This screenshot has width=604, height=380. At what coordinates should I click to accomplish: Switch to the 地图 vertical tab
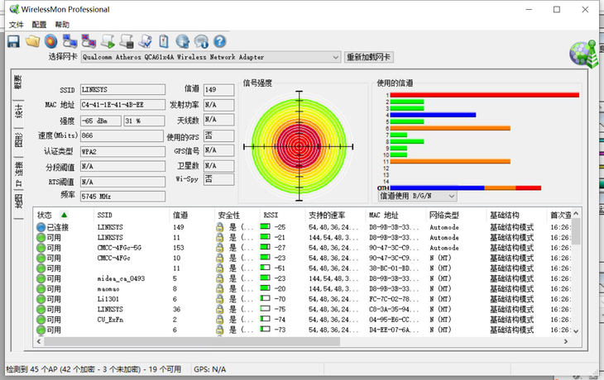pyautogui.click(x=18, y=202)
